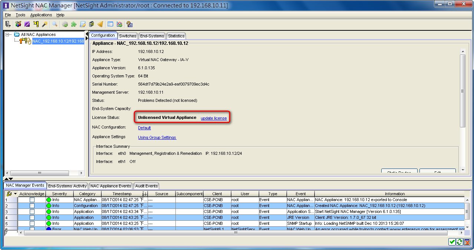
Task: Click the events table wrench tools icon
Action: point(9,194)
